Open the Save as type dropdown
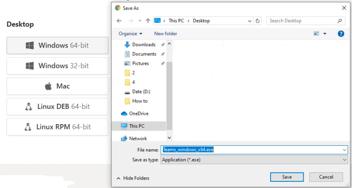This screenshot has height=188, width=352. point(254,160)
